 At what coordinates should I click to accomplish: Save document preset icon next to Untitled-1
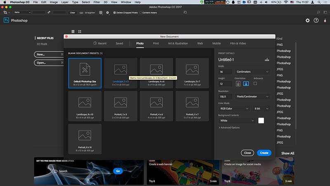coord(267,60)
